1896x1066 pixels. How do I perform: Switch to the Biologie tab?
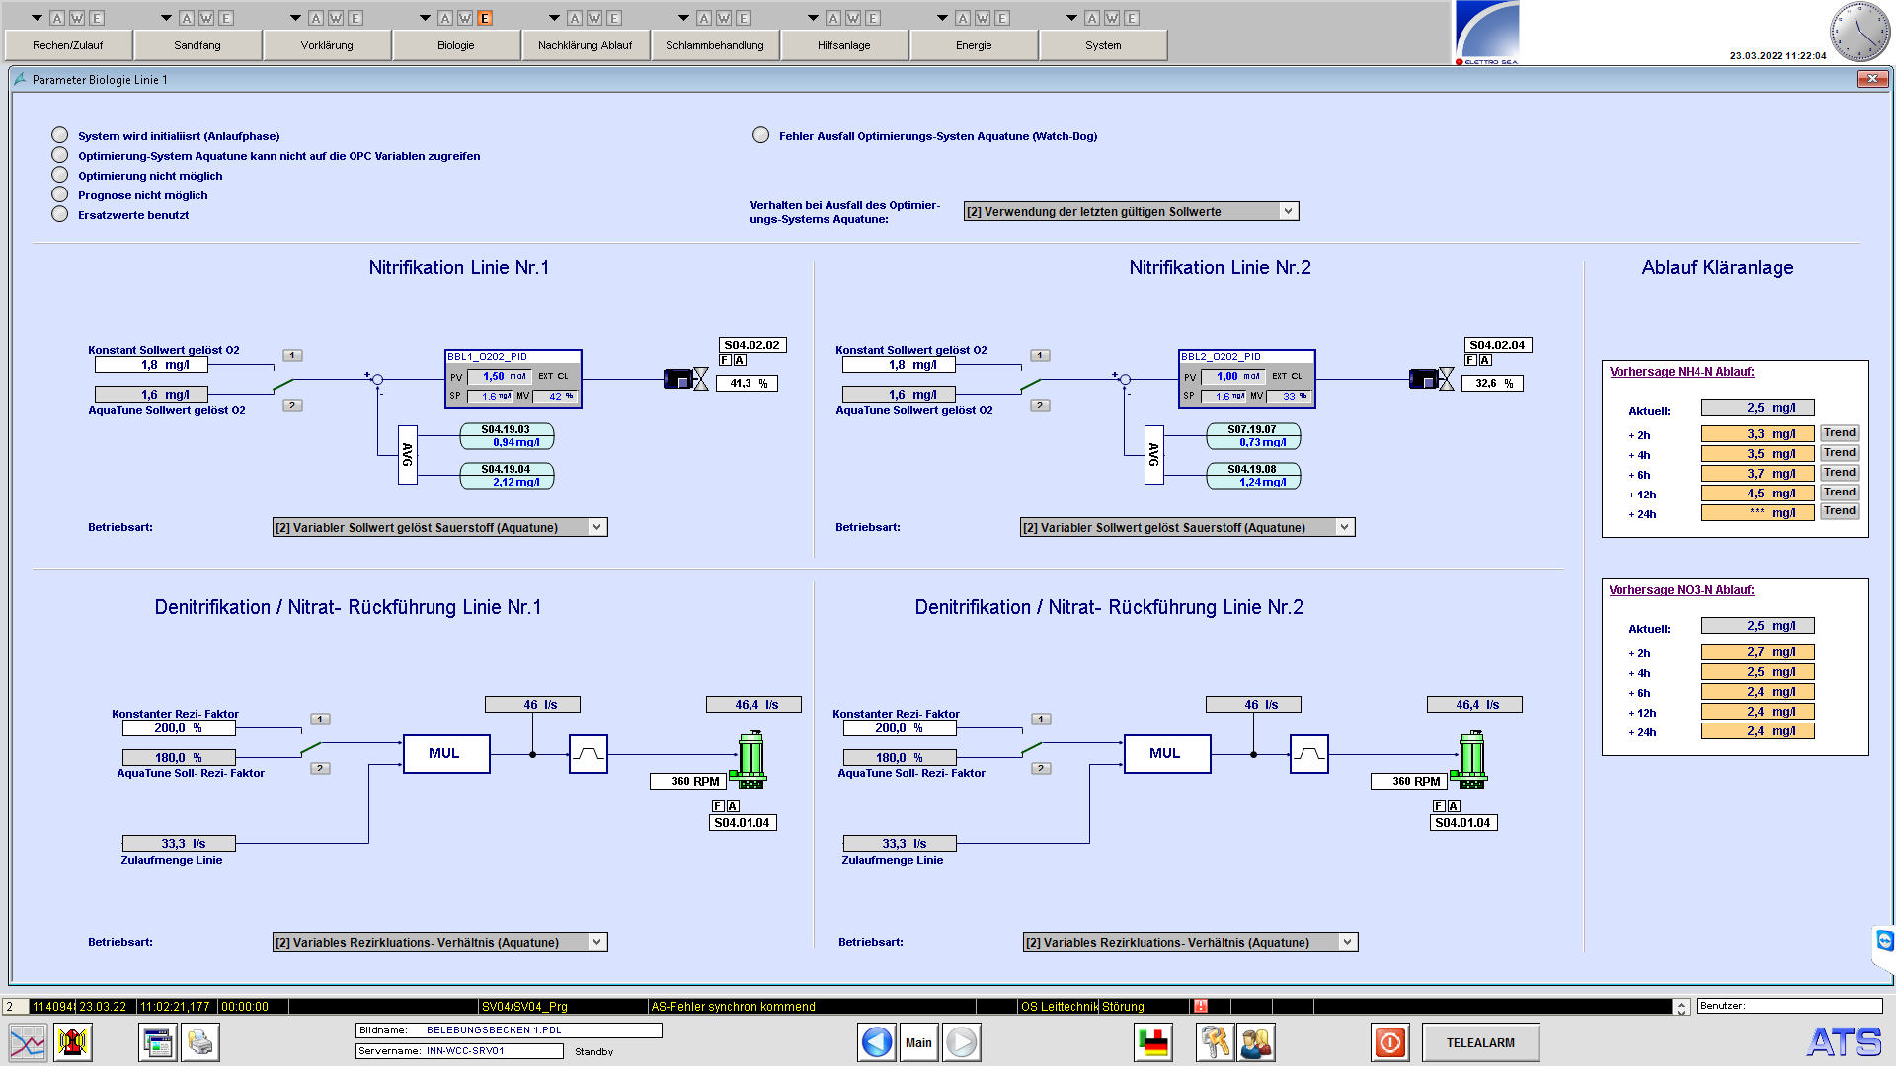[455, 45]
